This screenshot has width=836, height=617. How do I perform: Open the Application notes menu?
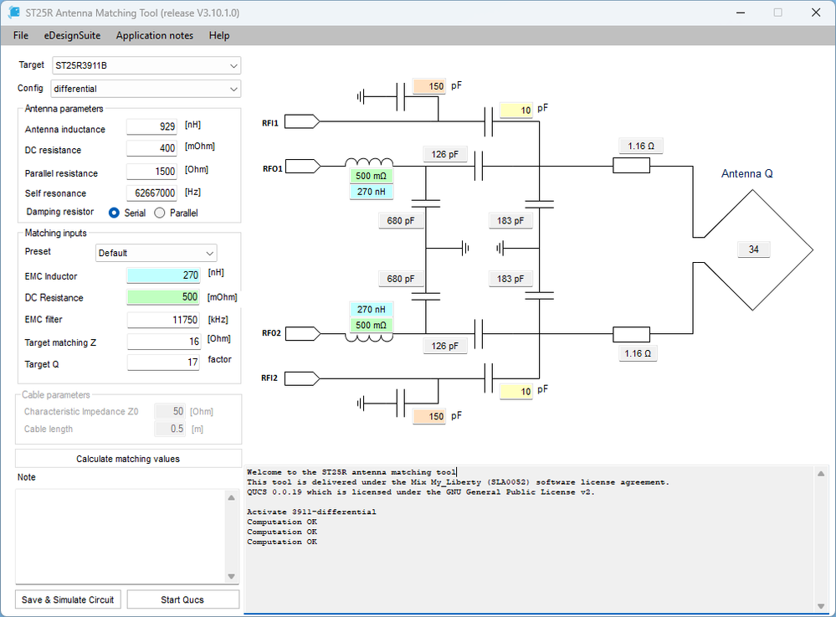click(x=155, y=36)
